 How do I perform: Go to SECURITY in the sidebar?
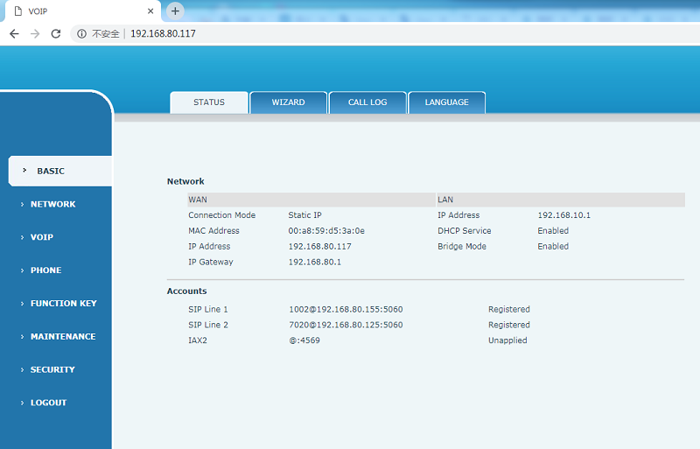coord(52,370)
